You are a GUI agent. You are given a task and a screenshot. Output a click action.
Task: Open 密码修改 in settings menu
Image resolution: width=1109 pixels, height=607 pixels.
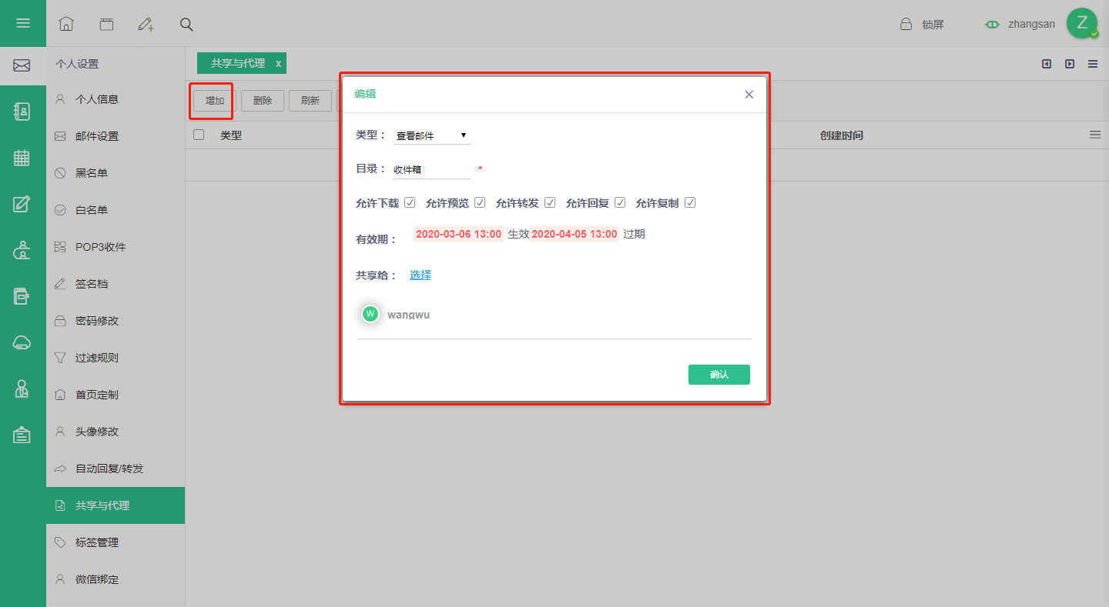coord(116,321)
